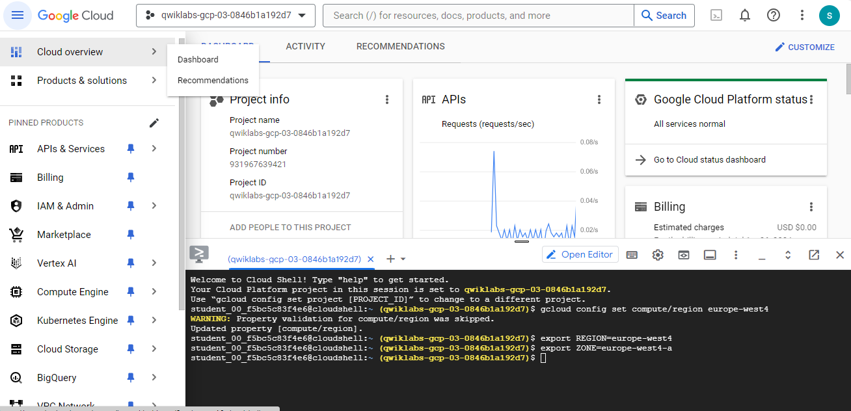Expand the Kubernetes Engine submenu arrow
The width and height of the screenshot is (851, 411).
[154, 321]
